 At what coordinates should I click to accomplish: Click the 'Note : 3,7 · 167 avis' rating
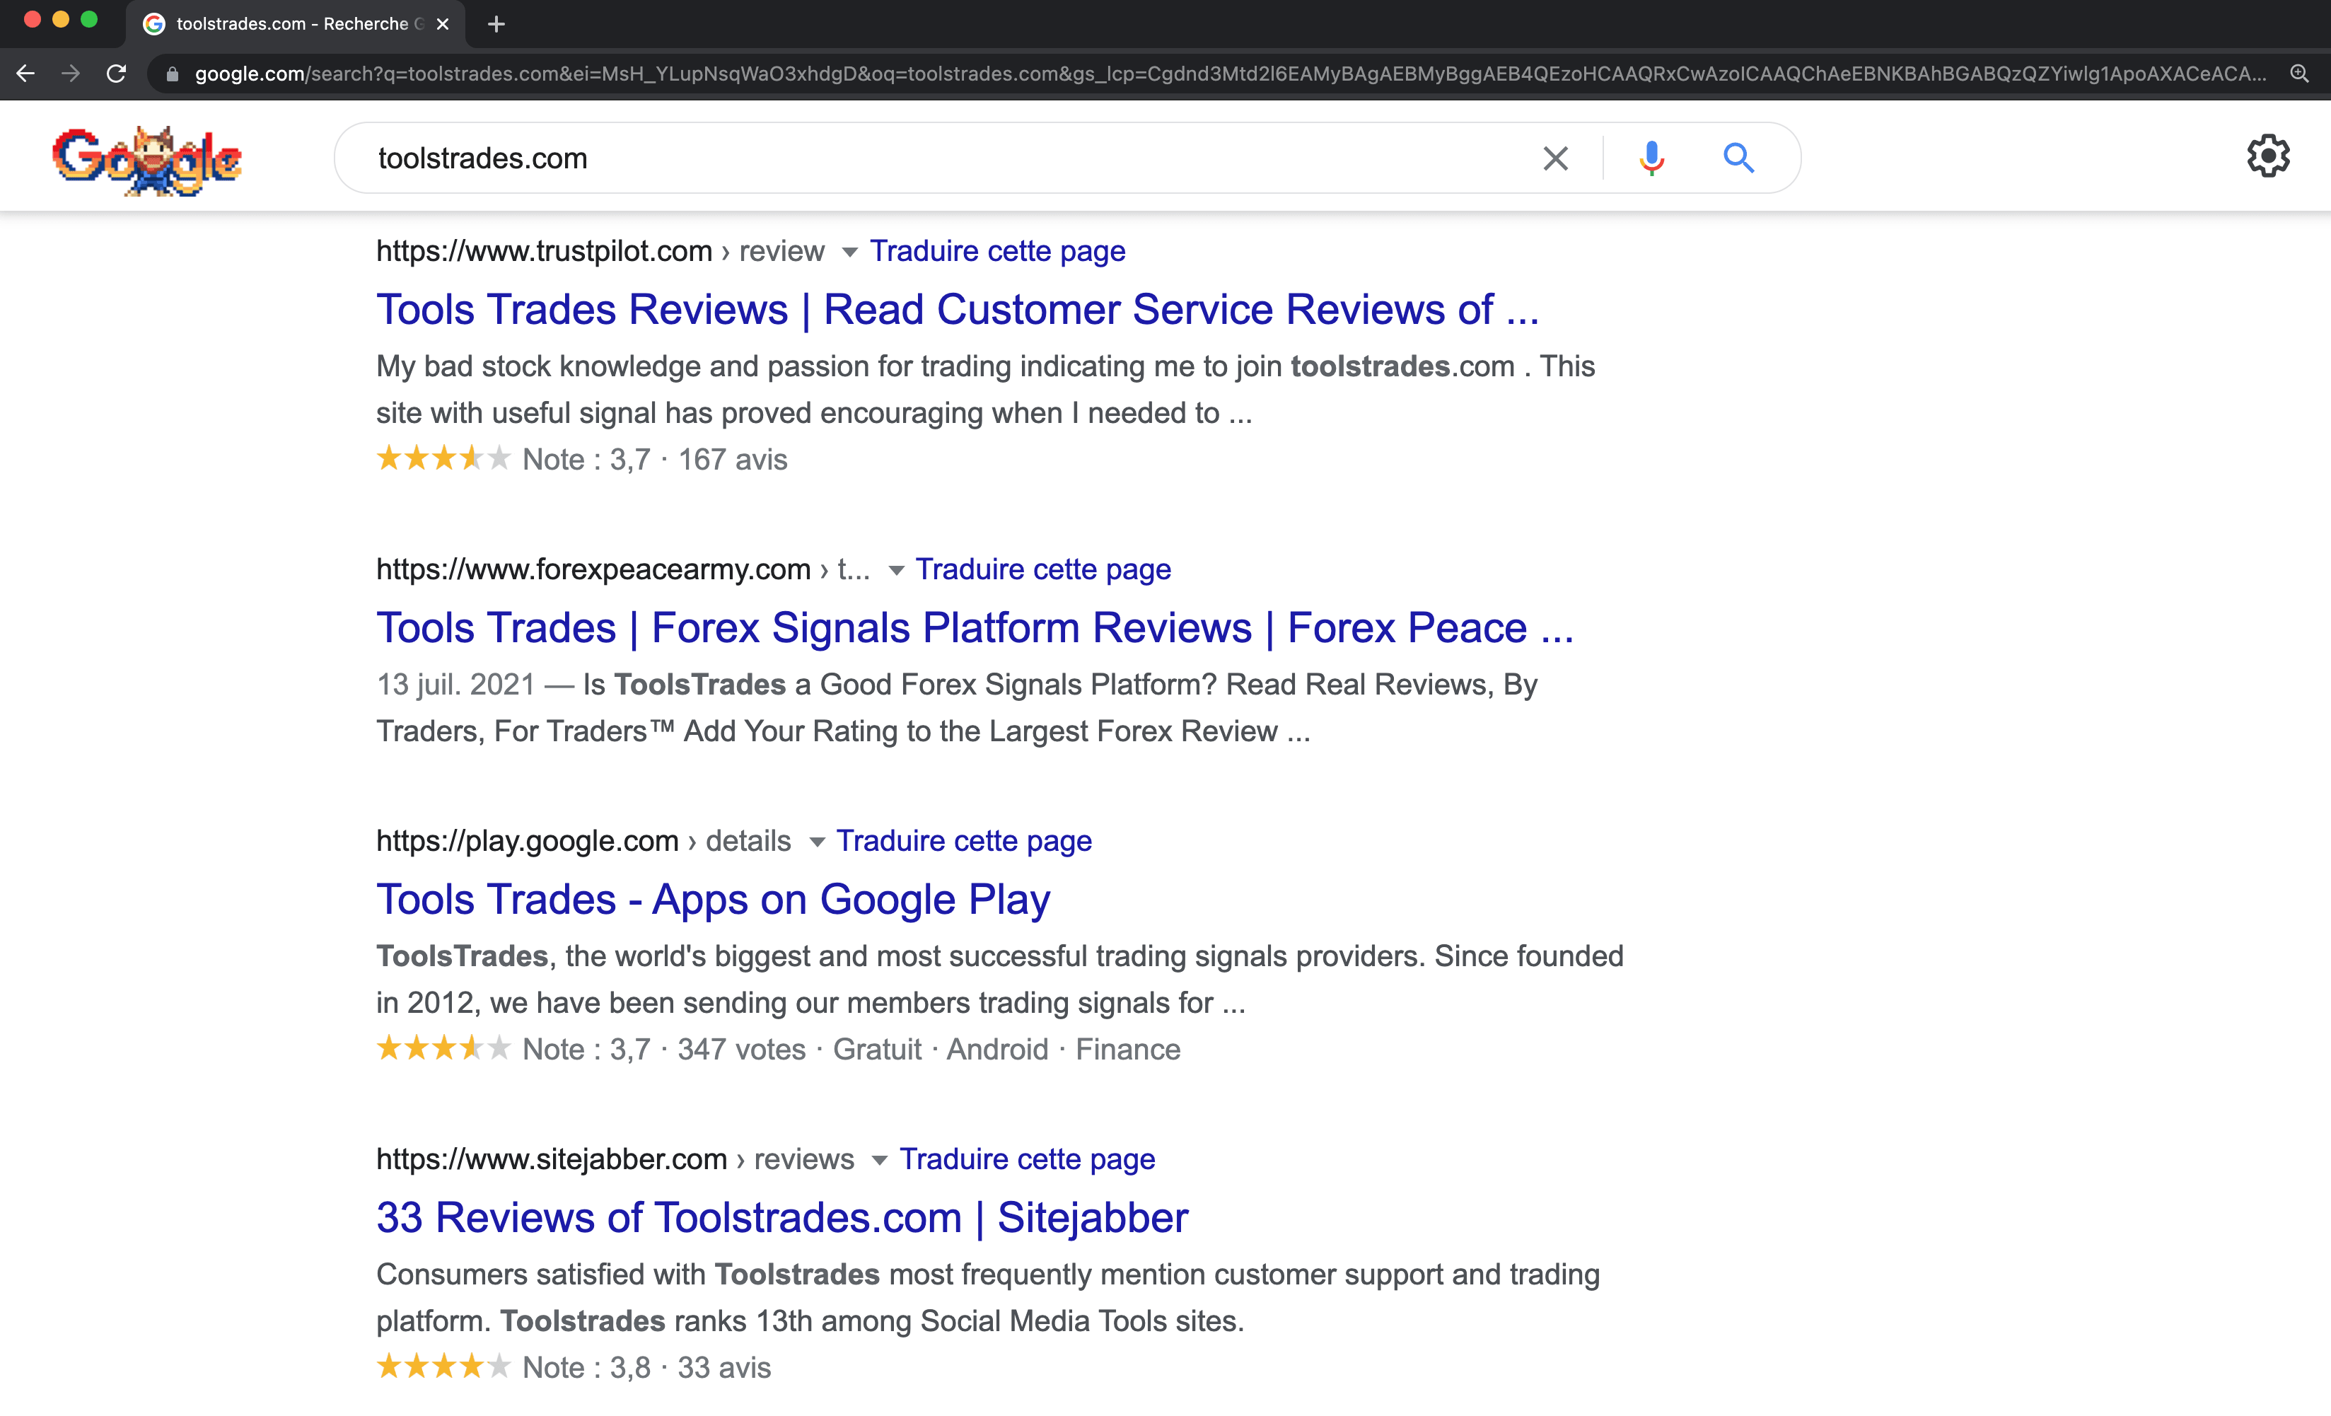[x=655, y=460]
